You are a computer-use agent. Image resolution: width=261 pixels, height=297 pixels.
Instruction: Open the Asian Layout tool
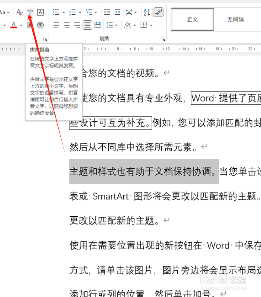(129, 13)
